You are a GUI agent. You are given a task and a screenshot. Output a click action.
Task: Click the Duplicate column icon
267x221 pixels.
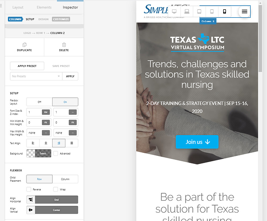click(x=24, y=45)
